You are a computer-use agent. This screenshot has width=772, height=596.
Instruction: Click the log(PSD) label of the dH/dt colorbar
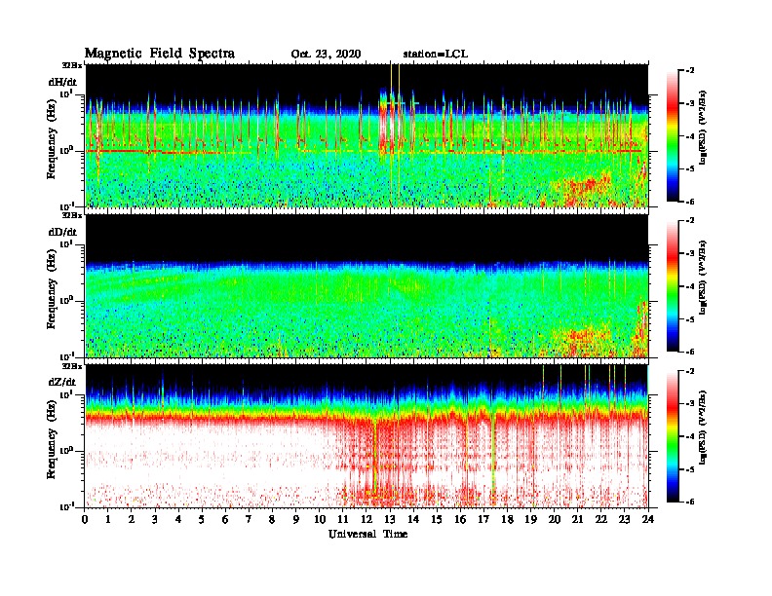point(703,128)
